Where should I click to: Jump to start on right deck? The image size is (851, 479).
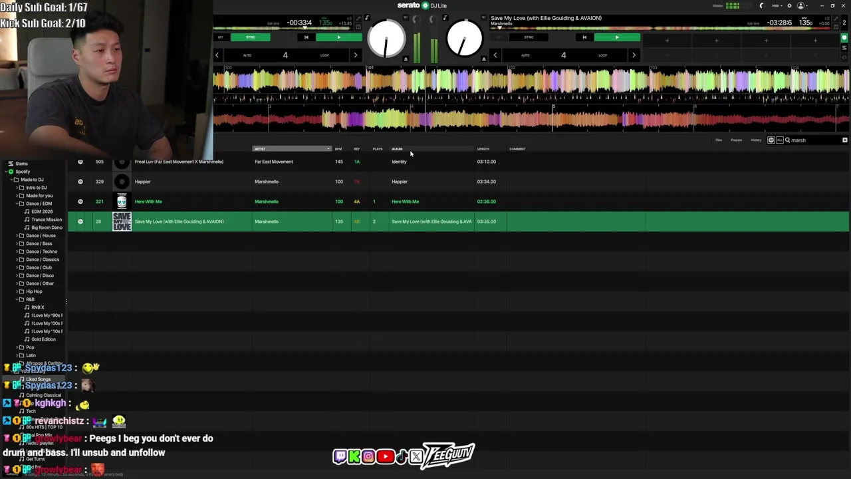pyautogui.click(x=584, y=37)
